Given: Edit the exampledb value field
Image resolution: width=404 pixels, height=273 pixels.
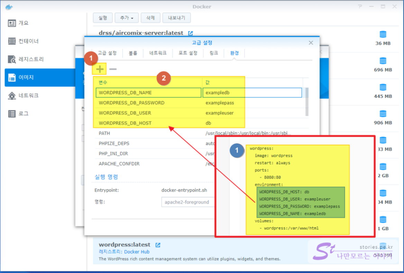Looking at the screenshot, I should [252, 93].
